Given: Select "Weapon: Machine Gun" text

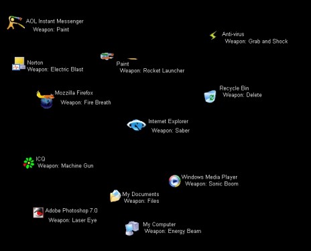Looking at the screenshot, I should click(x=66, y=166).
